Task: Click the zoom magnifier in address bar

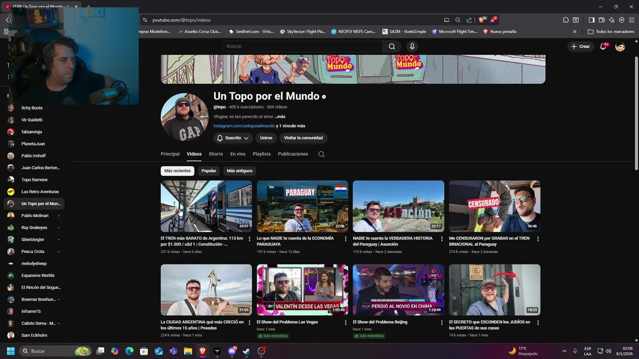Action: point(458,20)
